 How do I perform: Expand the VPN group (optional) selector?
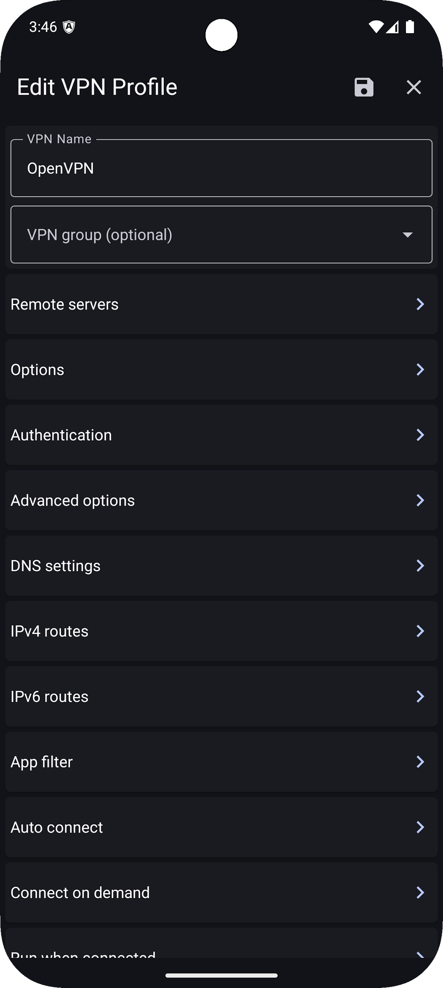click(x=221, y=235)
